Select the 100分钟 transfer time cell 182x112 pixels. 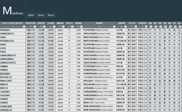click(51, 84)
